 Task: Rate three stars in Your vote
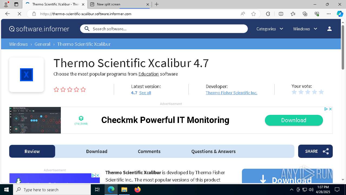[x=308, y=92]
